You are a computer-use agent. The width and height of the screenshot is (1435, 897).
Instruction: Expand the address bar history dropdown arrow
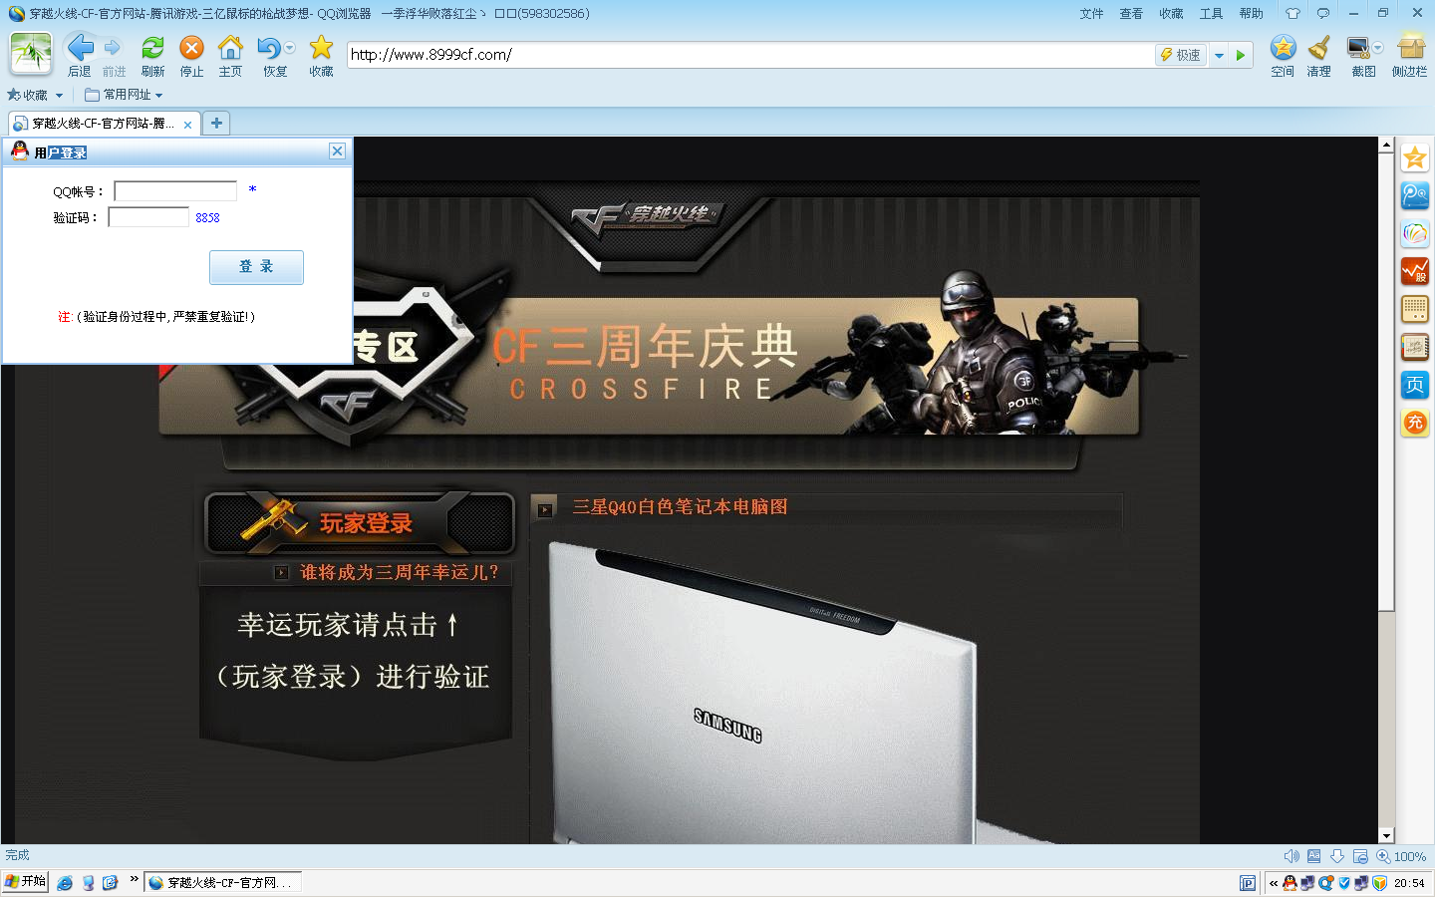coord(1219,55)
